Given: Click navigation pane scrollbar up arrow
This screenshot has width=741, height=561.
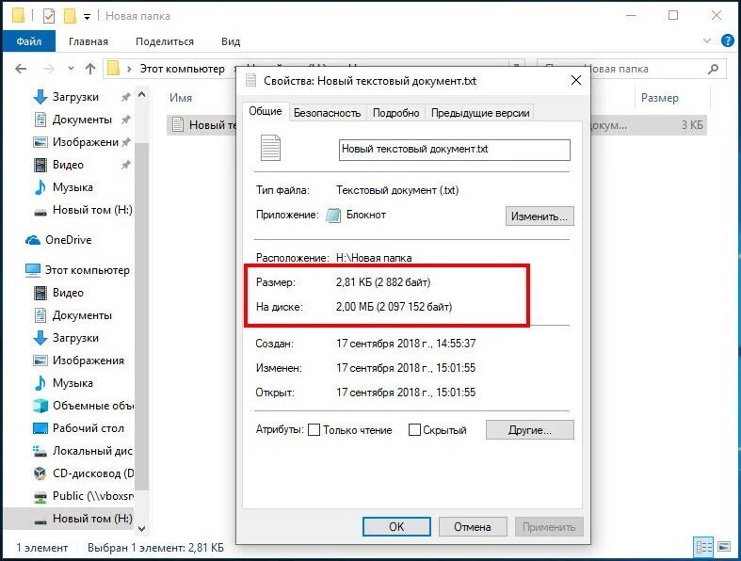Looking at the screenshot, I should click(142, 95).
